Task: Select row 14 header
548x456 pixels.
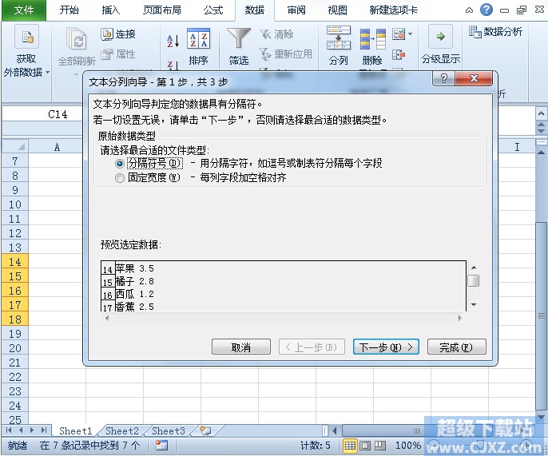Action: (x=14, y=262)
